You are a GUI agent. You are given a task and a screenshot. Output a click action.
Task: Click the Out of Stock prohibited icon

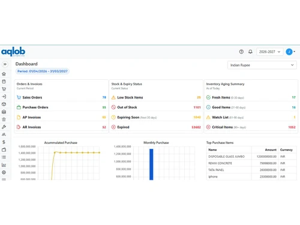click(113, 107)
